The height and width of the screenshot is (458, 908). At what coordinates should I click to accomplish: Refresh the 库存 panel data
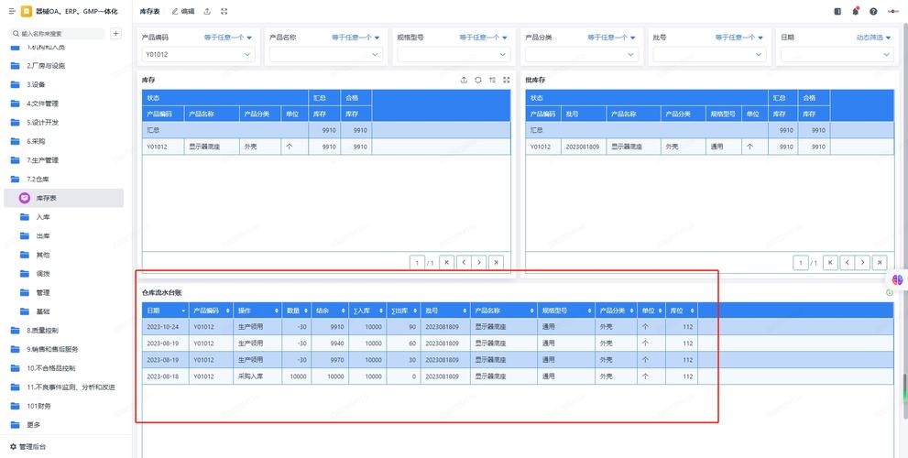[477, 81]
